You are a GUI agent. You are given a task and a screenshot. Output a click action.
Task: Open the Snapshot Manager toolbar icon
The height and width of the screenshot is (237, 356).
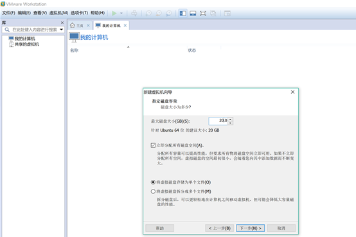(x=168, y=13)
